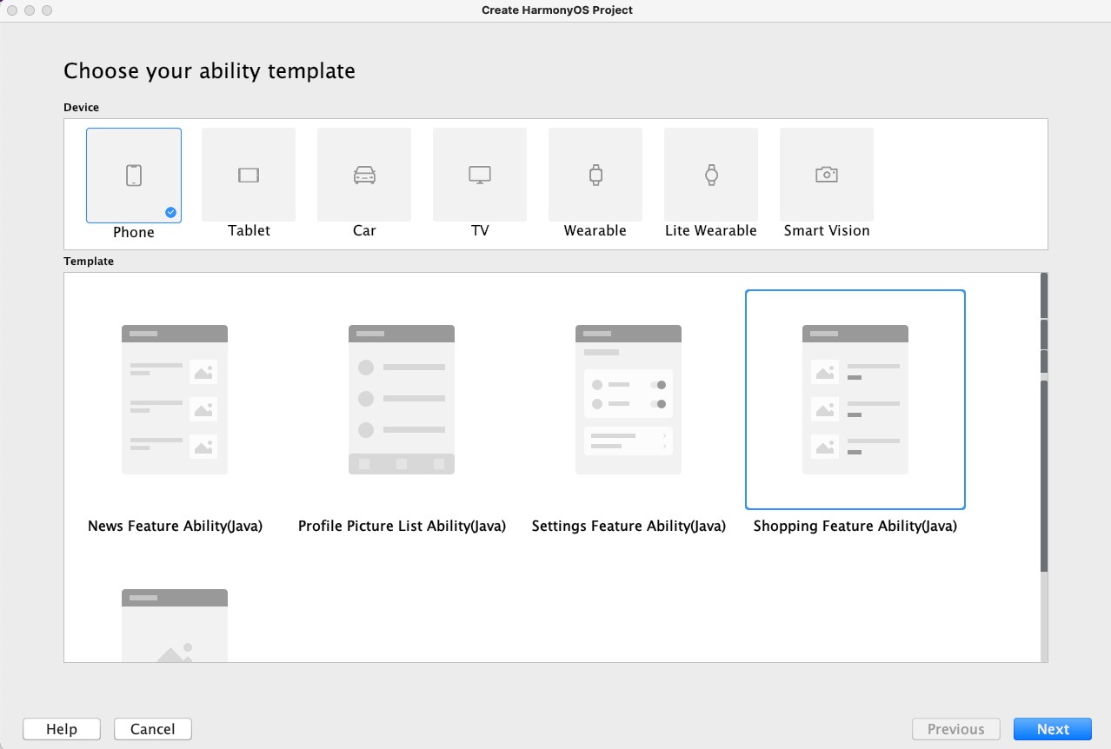Image resolution: width=1111 pixels, height=749 pixels.
Task: Select the Smart Vision camera icon
Action: pos(827,175)
